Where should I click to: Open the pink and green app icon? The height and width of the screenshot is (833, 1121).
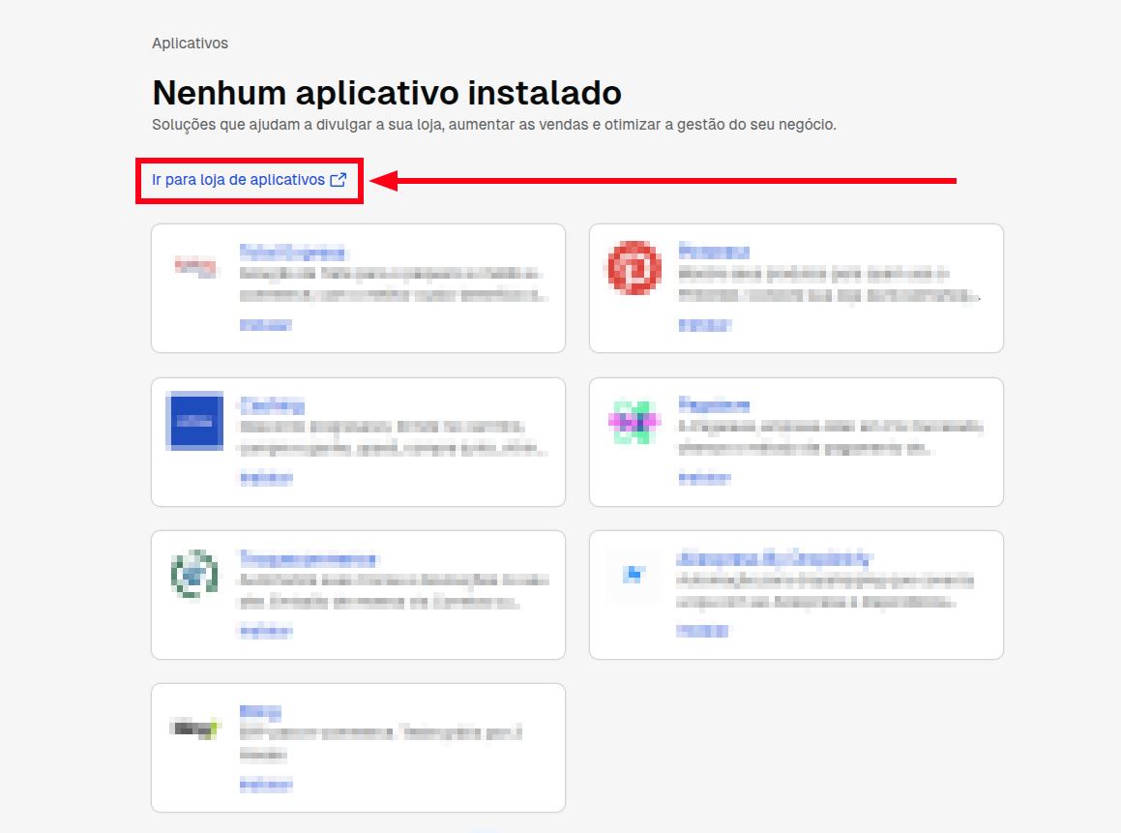click(x=634, y=422)
